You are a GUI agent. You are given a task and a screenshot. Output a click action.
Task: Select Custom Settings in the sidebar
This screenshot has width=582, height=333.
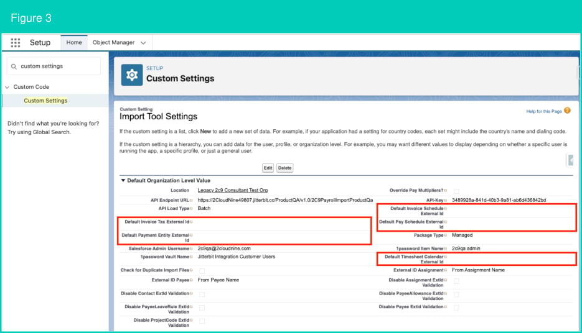point(45,101)
